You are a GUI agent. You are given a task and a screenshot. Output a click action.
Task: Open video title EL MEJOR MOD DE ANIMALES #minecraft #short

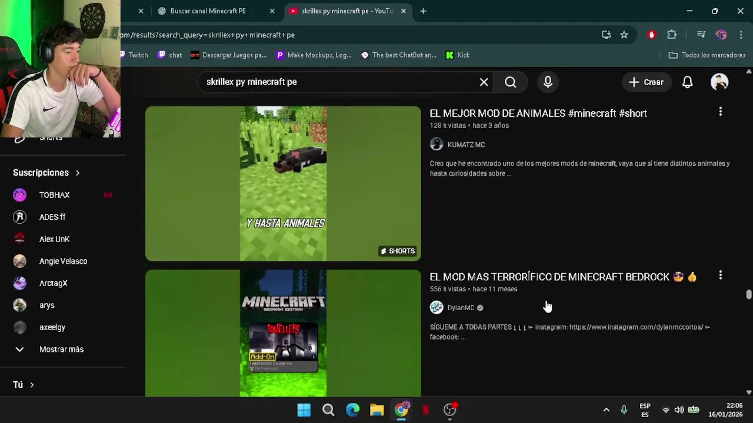538,113
